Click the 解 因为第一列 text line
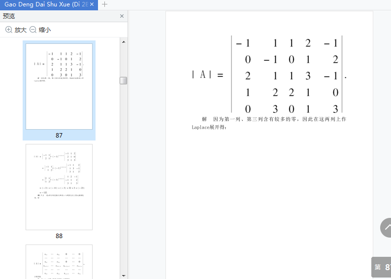391x279 pixels. (x=274, y=119)
